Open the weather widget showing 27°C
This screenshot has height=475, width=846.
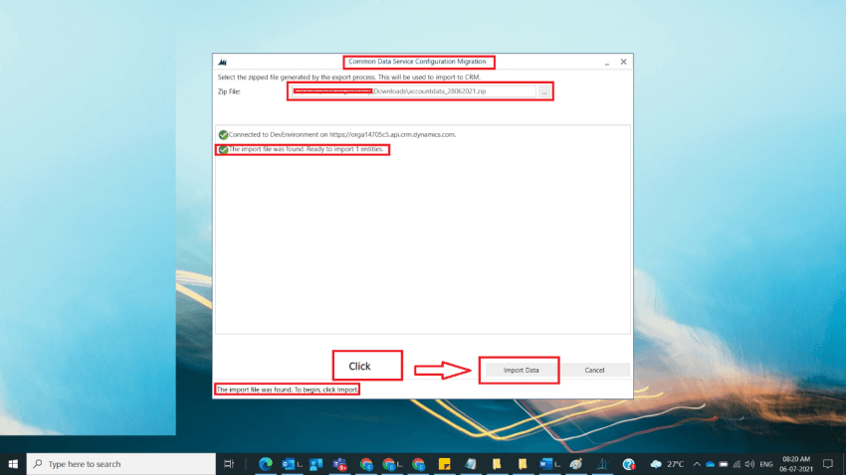tap(668, 464)
